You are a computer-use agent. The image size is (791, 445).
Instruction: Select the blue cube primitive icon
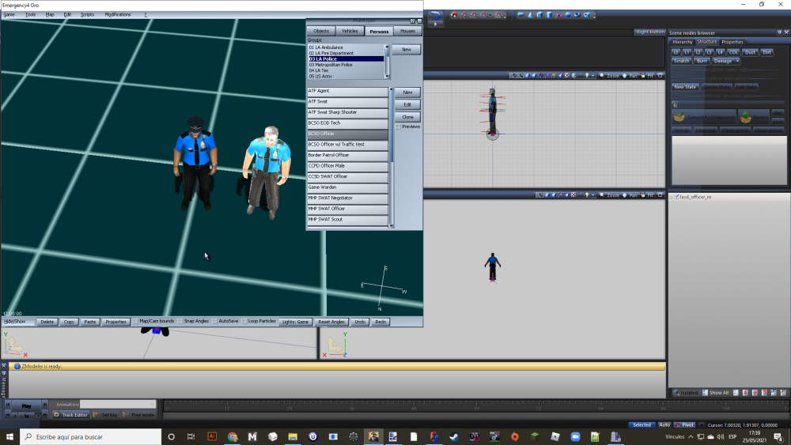click(539, 15)
